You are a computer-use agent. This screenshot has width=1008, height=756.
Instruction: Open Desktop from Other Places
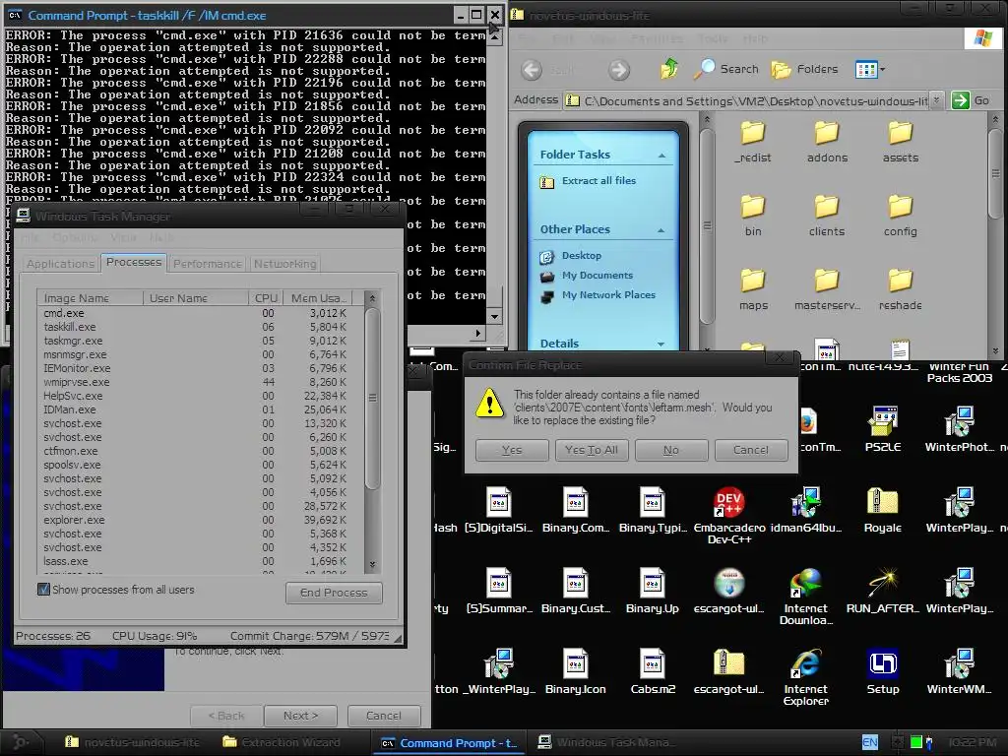pos(581,255)
